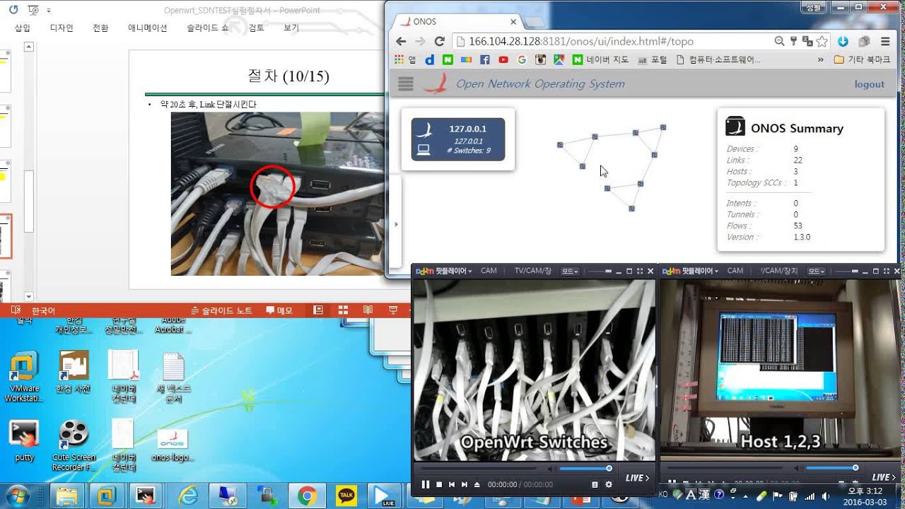Select TV/CAM tab in OpenWrt Switches player
Viewport: 905px width, 509px height.
[x=532, y=271]
